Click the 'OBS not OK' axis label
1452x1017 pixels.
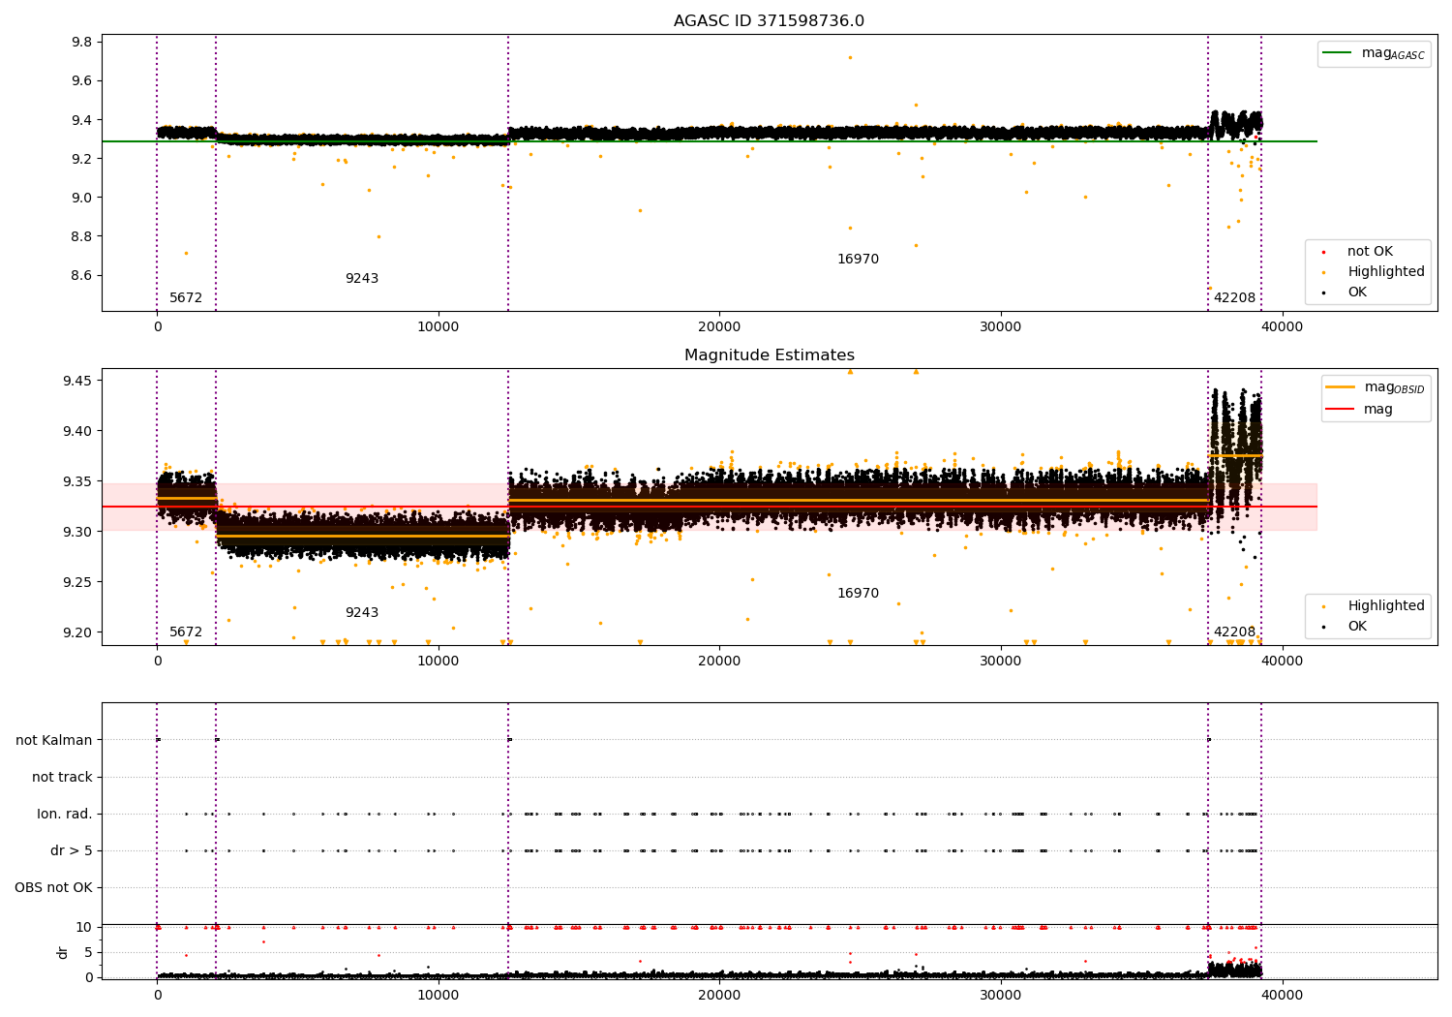click(x=53, y=887)
